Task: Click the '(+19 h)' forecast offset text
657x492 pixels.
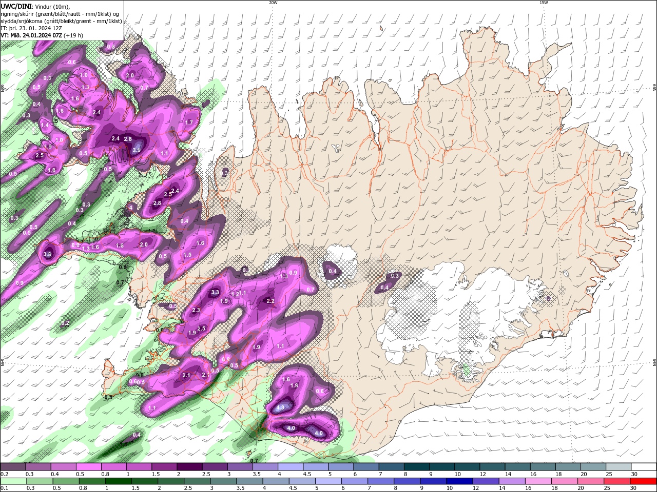Action: pyautogui.click(x=73, y=35)
